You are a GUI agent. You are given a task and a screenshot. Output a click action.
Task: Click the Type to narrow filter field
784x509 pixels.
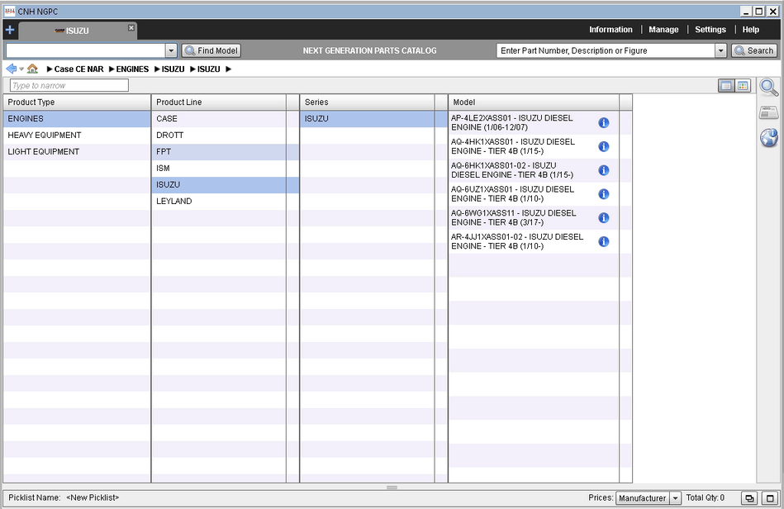coord(69,86)
